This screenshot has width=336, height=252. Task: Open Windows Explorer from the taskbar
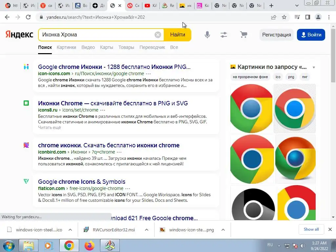(29, 245)
